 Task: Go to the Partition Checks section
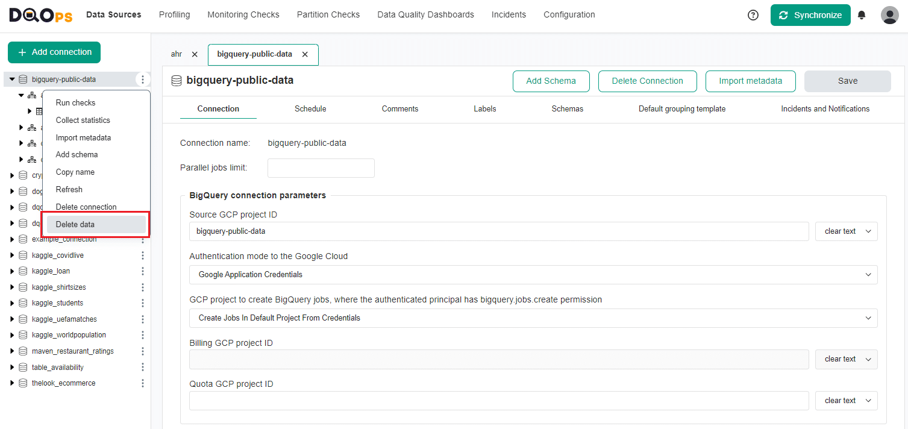(328, 14)
